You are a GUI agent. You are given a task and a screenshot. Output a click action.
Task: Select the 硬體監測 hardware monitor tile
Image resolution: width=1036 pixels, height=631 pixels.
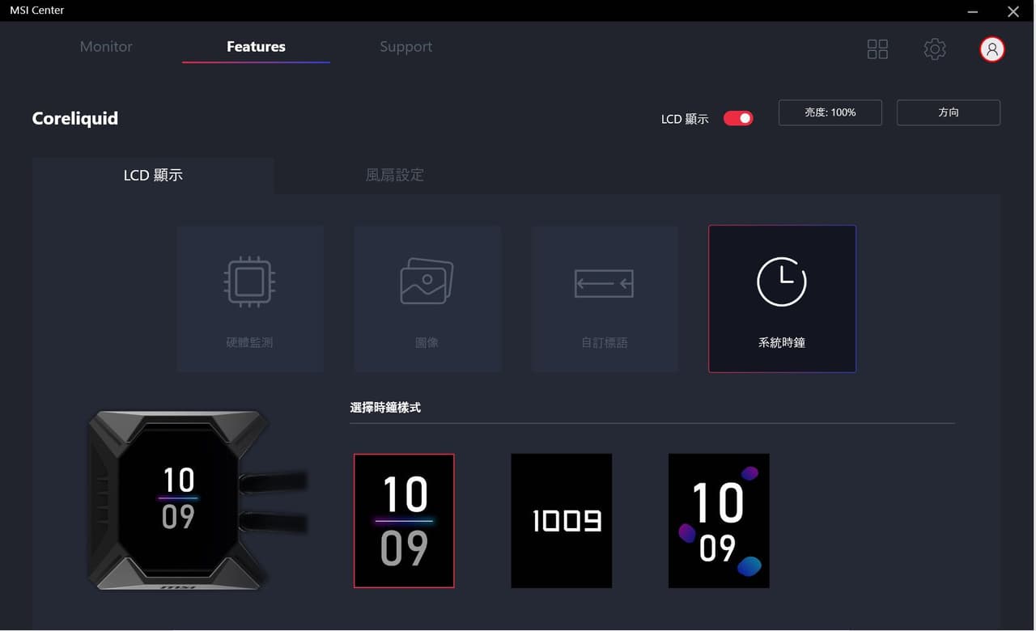point(250,299)
